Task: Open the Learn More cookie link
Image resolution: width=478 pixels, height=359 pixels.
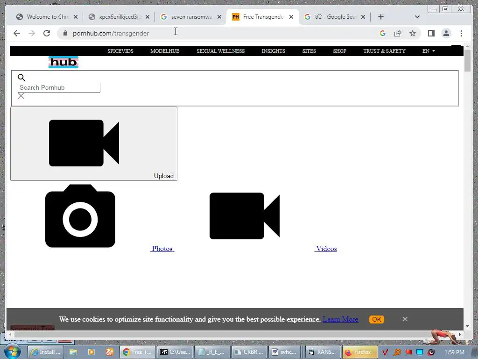Action: click(x=340, y=319)
